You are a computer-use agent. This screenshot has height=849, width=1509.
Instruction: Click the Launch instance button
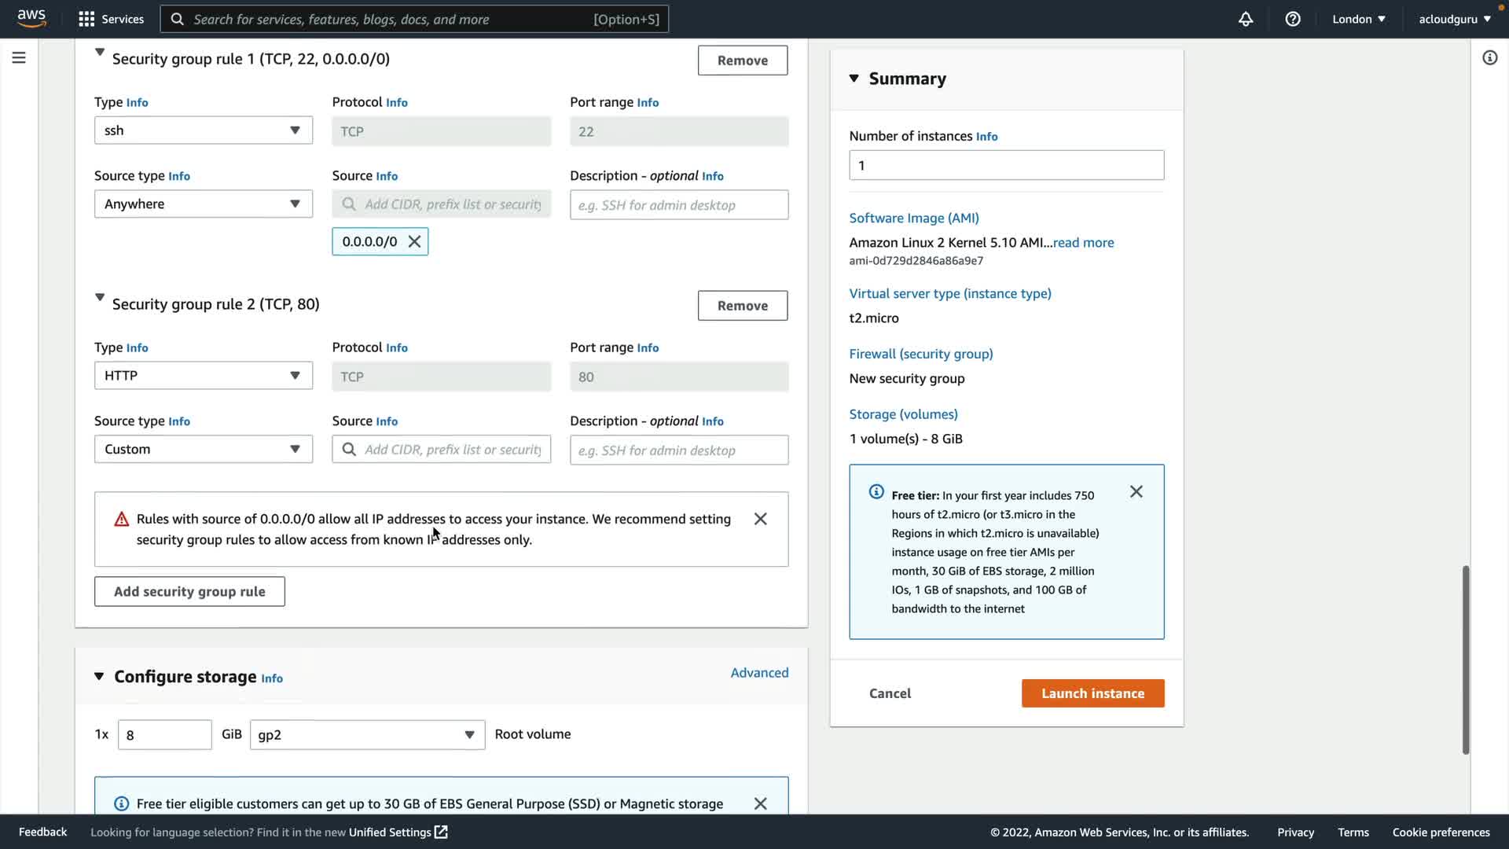1092,693
